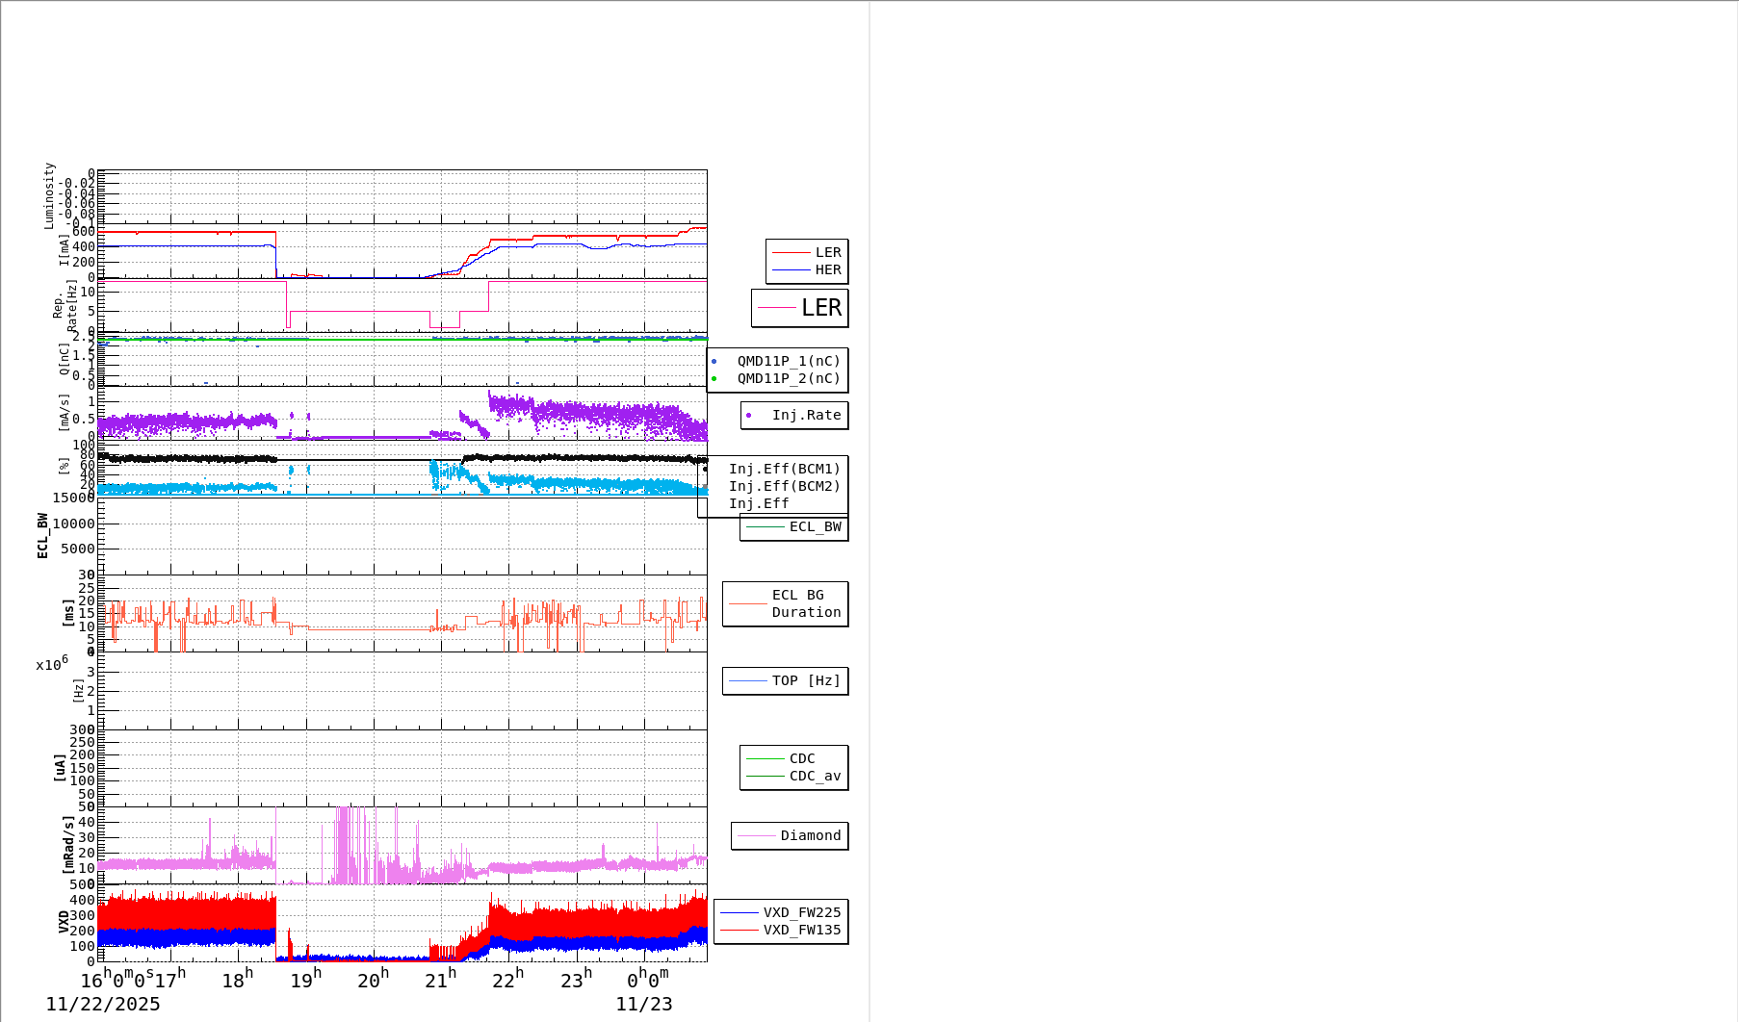
Task: Click the 21h time axis tick label
Action: coord(441,980)
